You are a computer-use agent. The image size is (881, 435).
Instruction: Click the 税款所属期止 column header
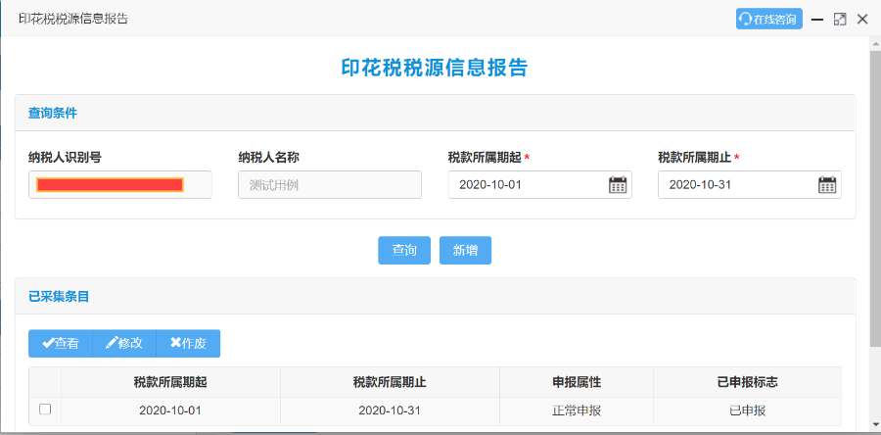(x=390, y=382)
